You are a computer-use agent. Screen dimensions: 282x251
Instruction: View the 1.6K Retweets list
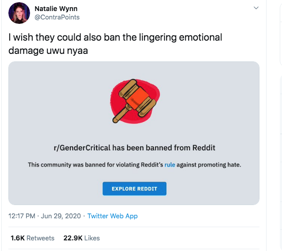click(32, 238)
